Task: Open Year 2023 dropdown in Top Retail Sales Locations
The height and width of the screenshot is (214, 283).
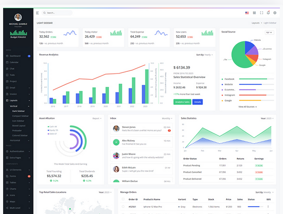Action: tap(105, 192)
